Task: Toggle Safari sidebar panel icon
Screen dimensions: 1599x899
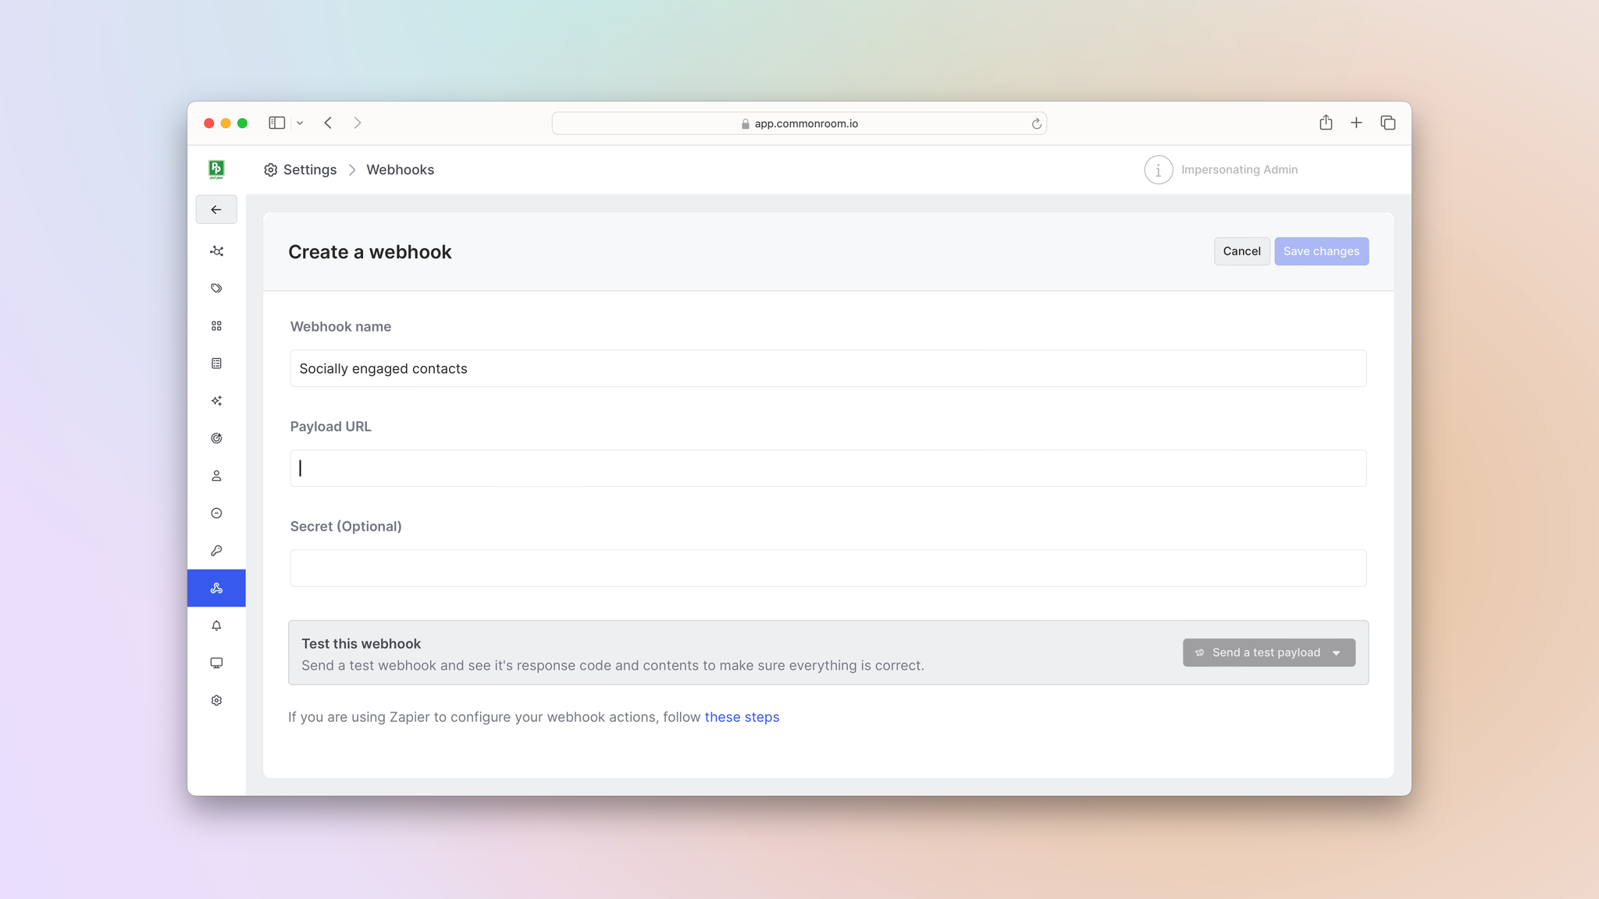Action: coord(276,123)
